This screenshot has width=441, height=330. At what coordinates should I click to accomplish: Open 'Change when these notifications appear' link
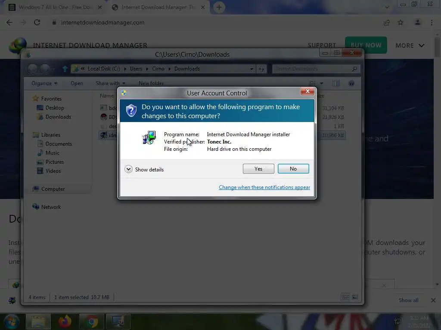(x=264, y=187)
